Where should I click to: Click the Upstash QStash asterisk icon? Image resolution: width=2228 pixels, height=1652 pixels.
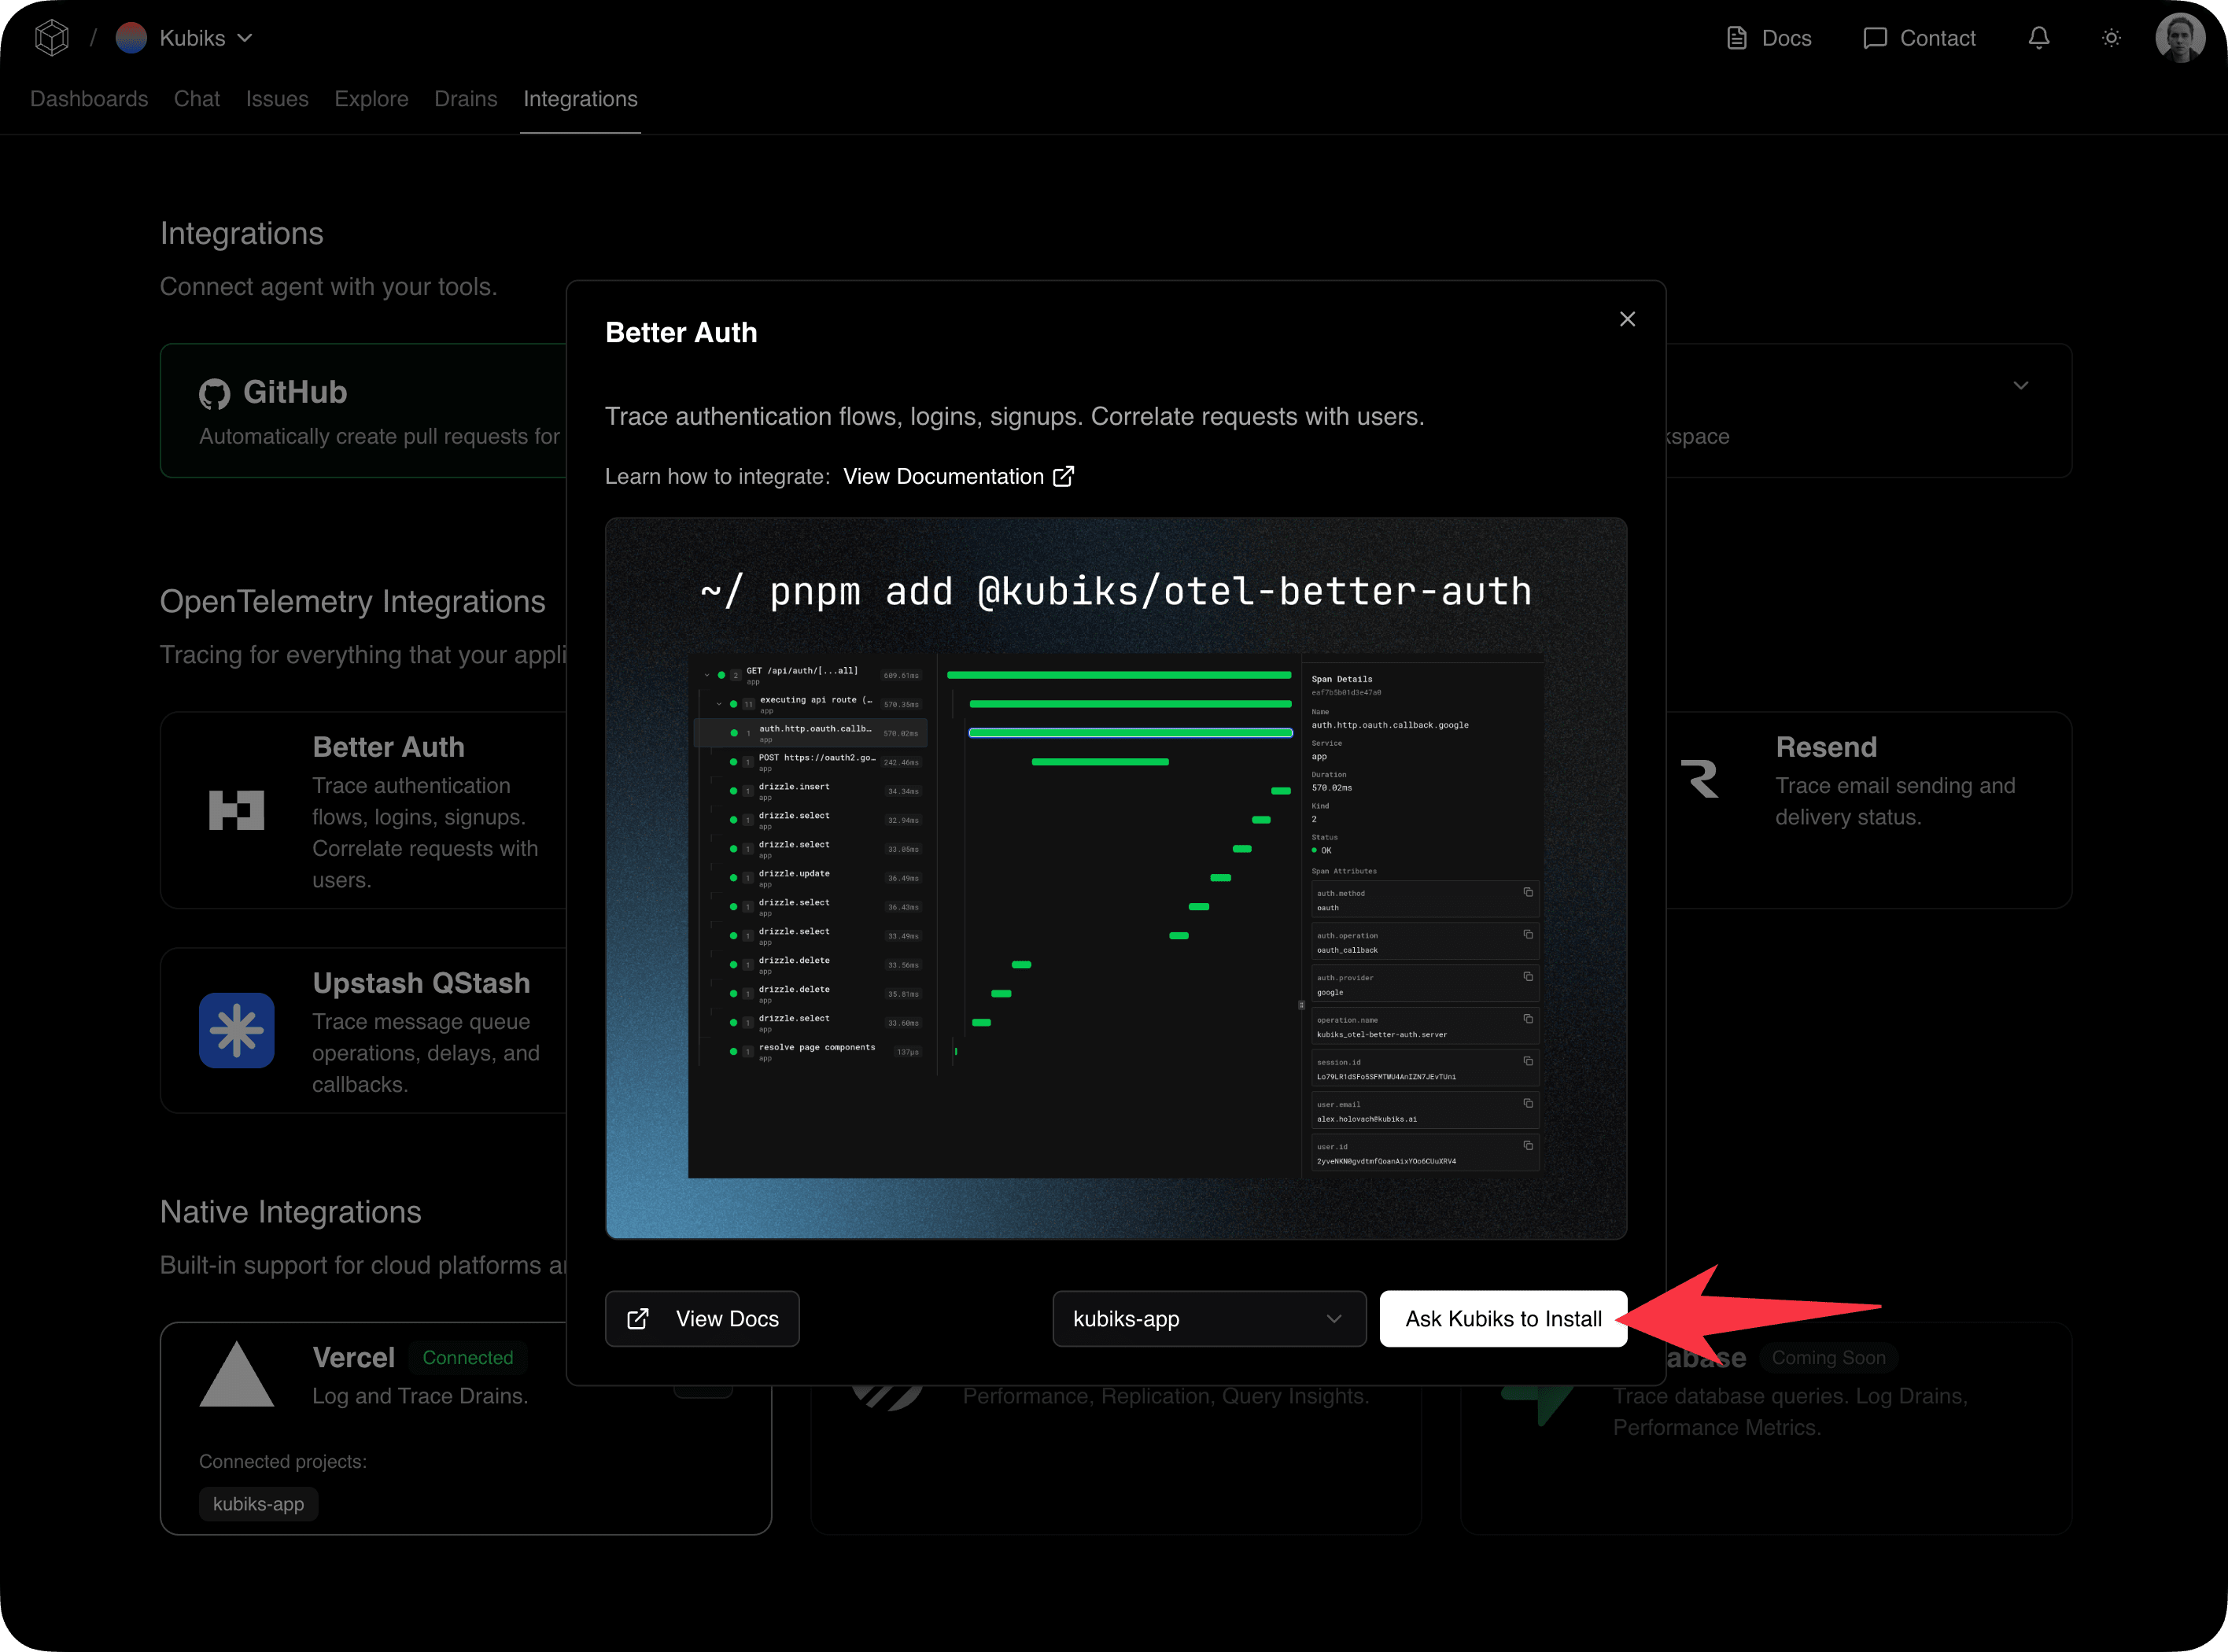237,1030
